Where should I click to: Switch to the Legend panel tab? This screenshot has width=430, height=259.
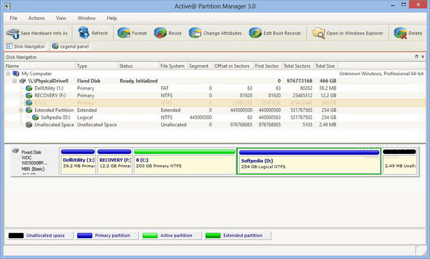(x=70, y=47)
